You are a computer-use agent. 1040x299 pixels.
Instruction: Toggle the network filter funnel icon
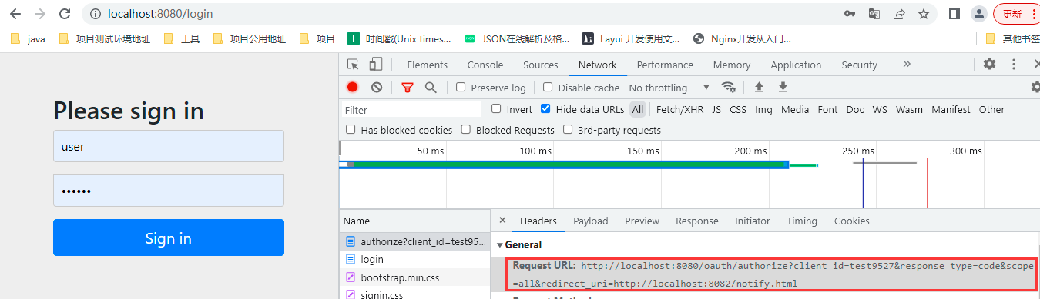pos(408,88)
